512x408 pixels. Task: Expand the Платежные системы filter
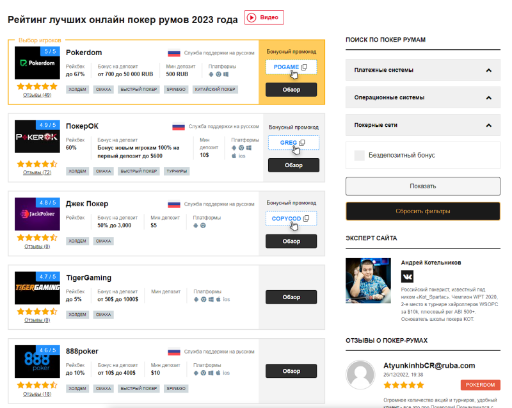tap(423, 70)
